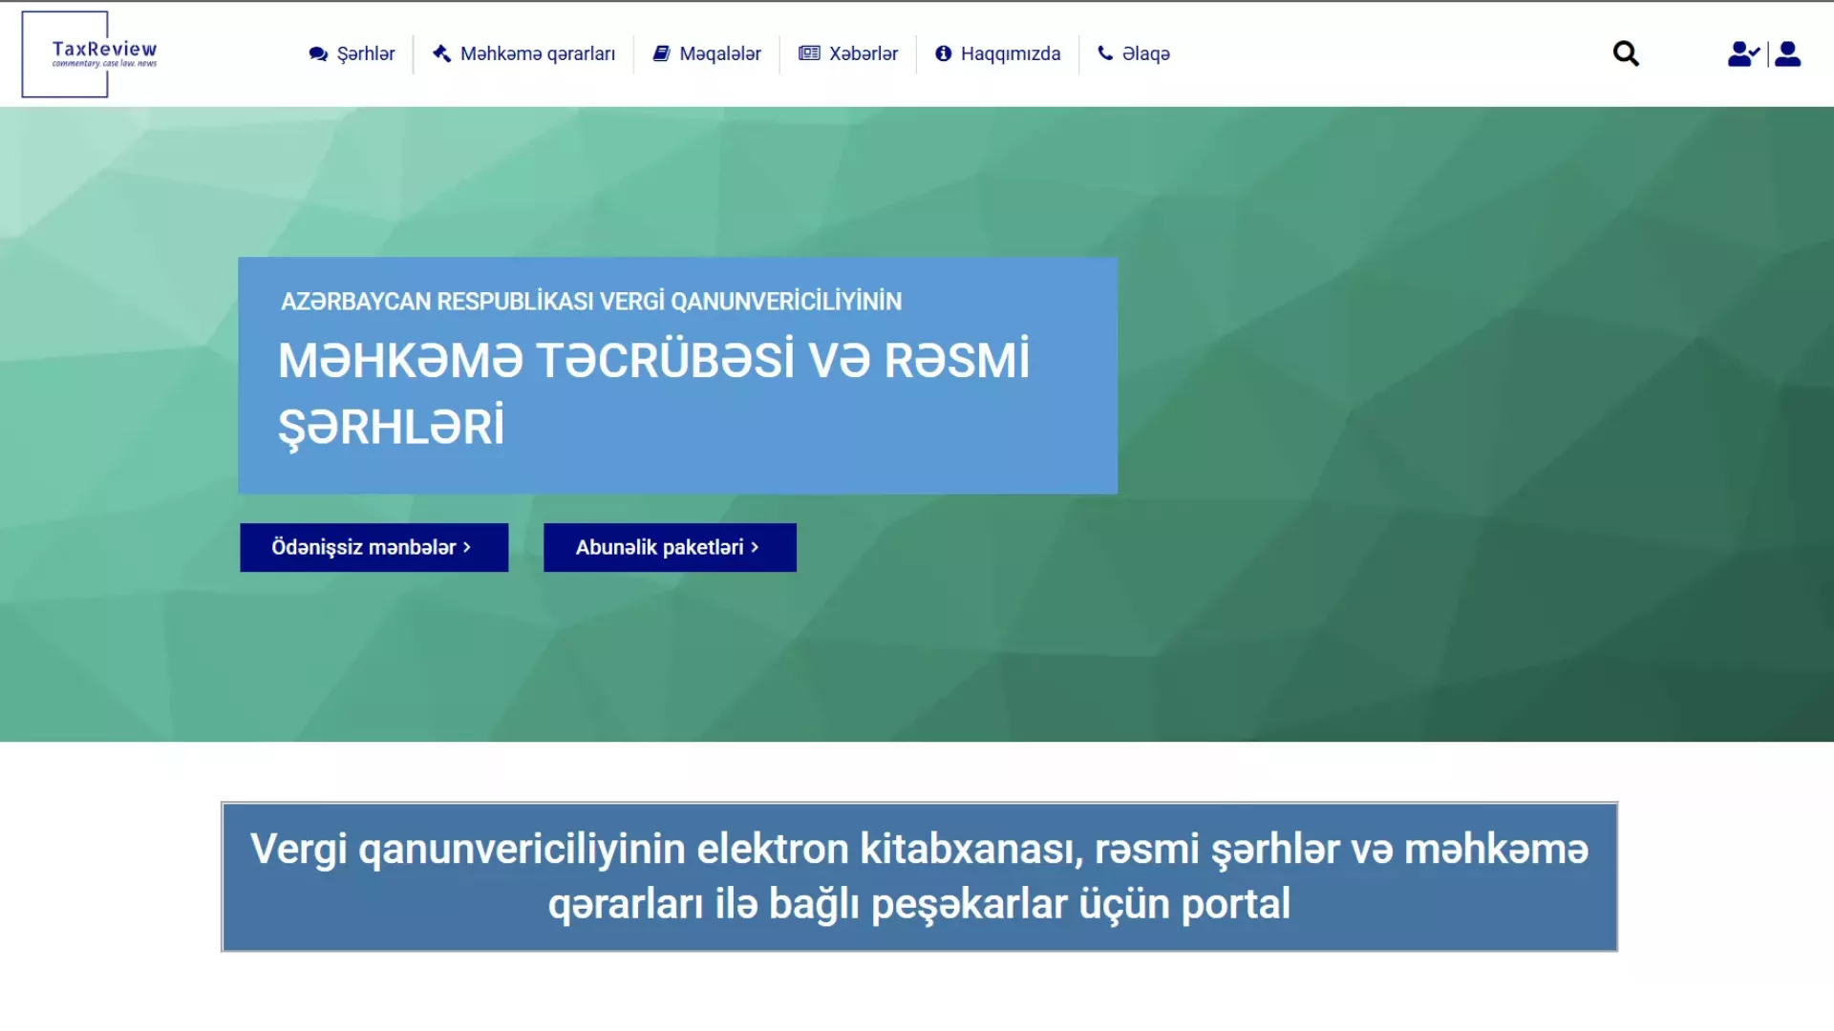Image resolution: width=1834 pixels, height=1031 pixels.
Task: Click the MƏHKƏMƏ TƏCRÜBƏSİ hero heading box
Action: coord(677,375)
